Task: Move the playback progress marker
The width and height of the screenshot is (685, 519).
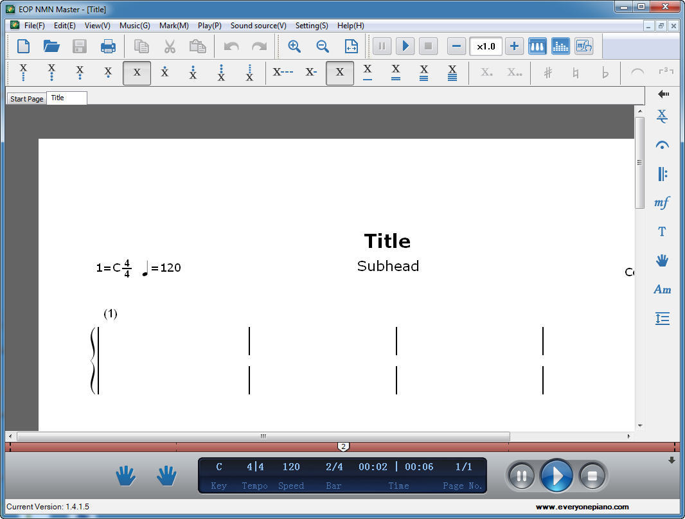Action: pos(344,446)
